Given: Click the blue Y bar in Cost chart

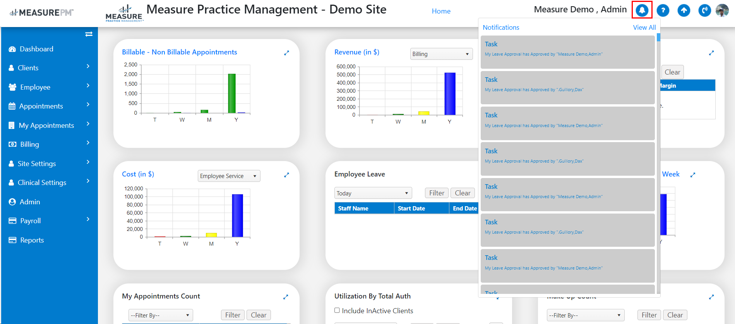Looking at the screenshot, I should coord(237,215).
